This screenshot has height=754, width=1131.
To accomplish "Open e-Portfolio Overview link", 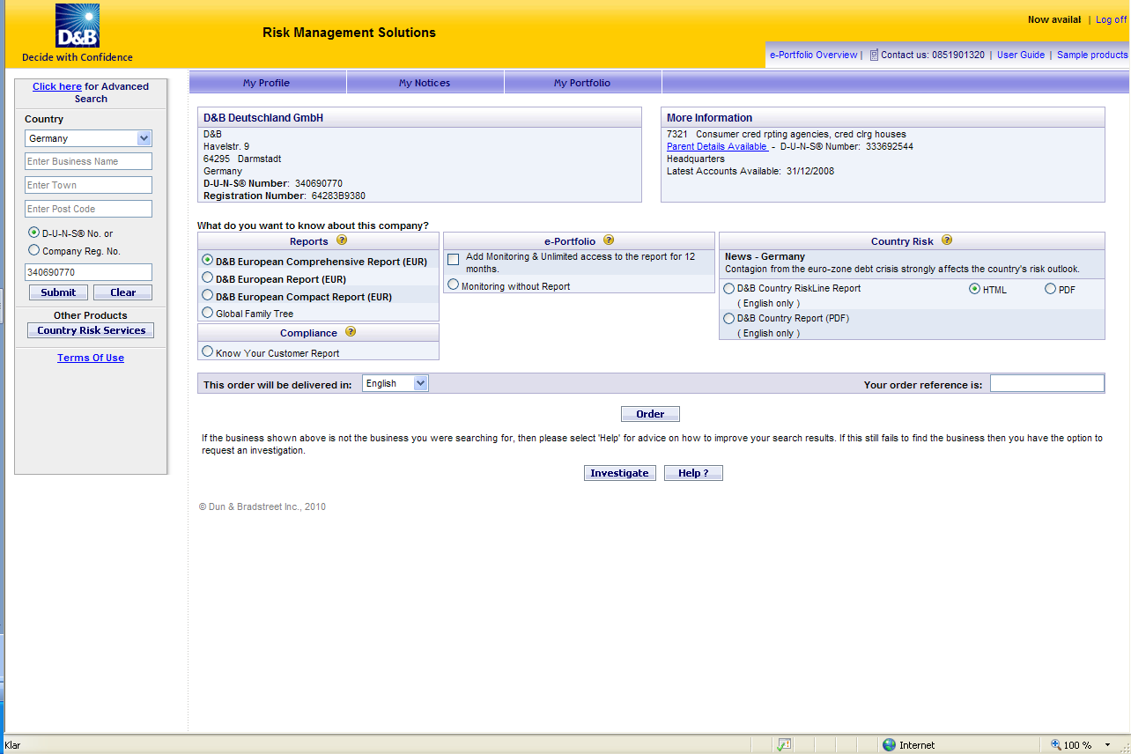I will point(813,55).
